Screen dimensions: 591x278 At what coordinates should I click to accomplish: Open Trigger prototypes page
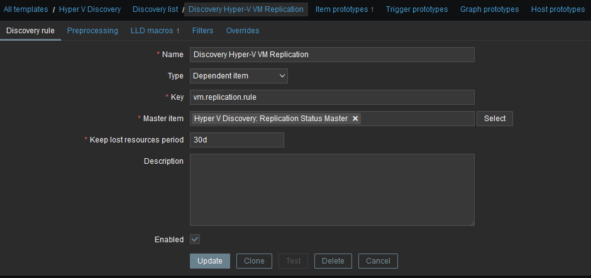(417, 9)
